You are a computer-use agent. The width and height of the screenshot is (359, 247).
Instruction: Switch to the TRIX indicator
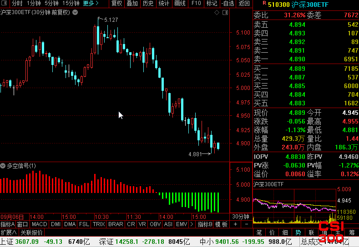(99, 224)
